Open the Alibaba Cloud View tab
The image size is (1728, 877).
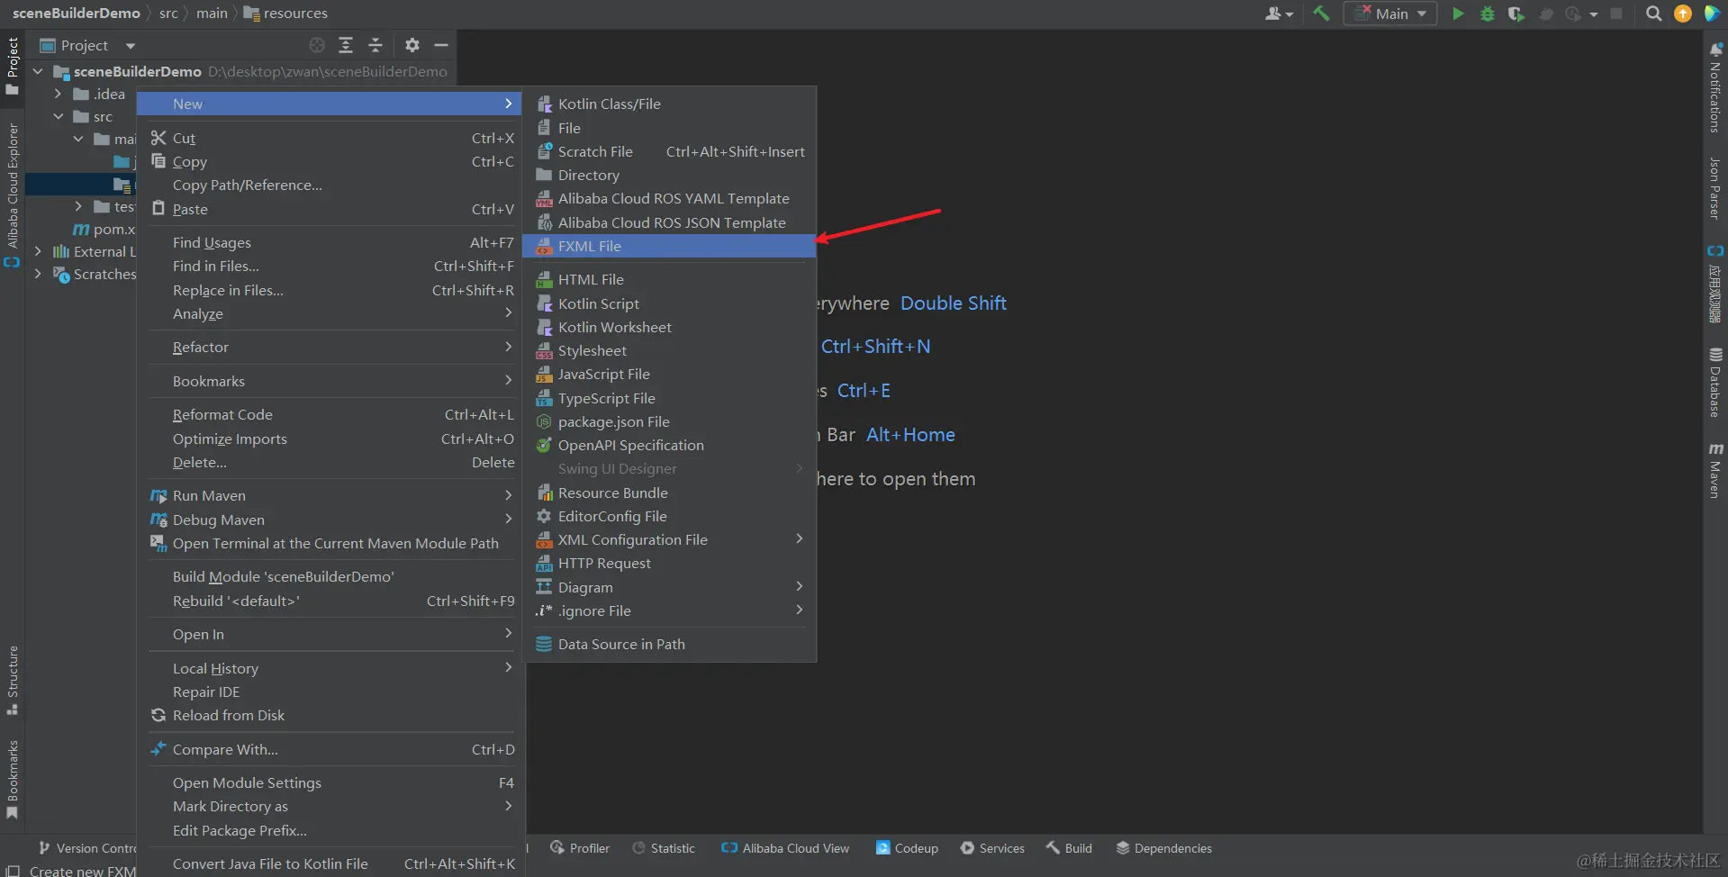785,848
